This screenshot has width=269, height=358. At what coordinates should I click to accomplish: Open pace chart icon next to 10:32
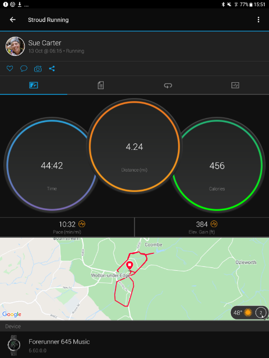[x=82, y=224]
